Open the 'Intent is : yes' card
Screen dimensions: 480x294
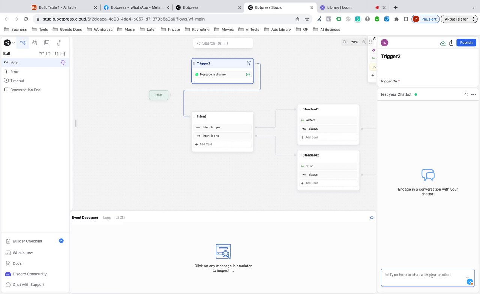coord(222,127)
